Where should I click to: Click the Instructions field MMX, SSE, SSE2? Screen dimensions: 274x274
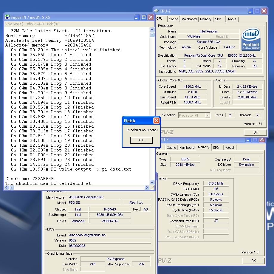220,71
